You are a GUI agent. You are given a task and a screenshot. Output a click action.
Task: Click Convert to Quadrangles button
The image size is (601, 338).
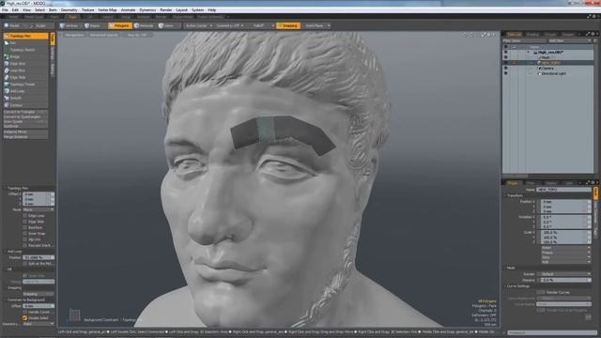25,116
